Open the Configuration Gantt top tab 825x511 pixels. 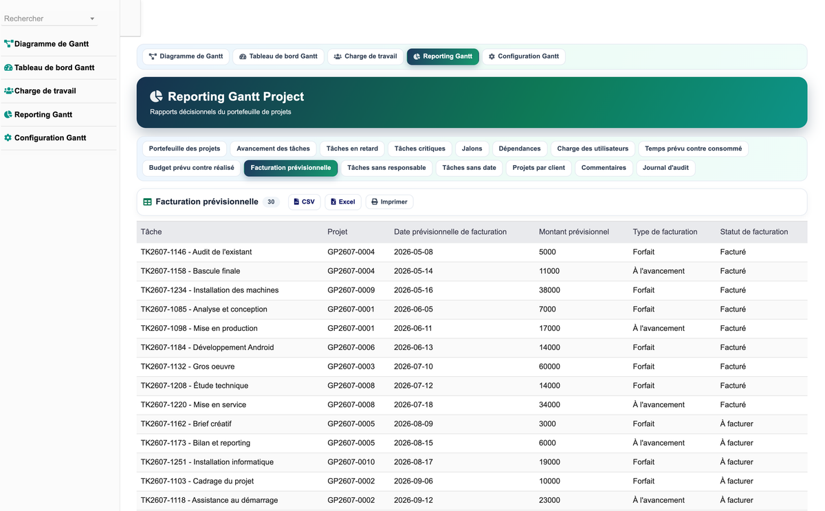pos(524,56)
